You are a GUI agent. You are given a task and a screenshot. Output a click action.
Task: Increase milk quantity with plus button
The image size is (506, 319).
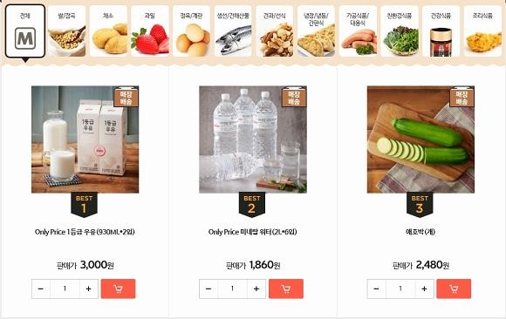coord(89,288)
